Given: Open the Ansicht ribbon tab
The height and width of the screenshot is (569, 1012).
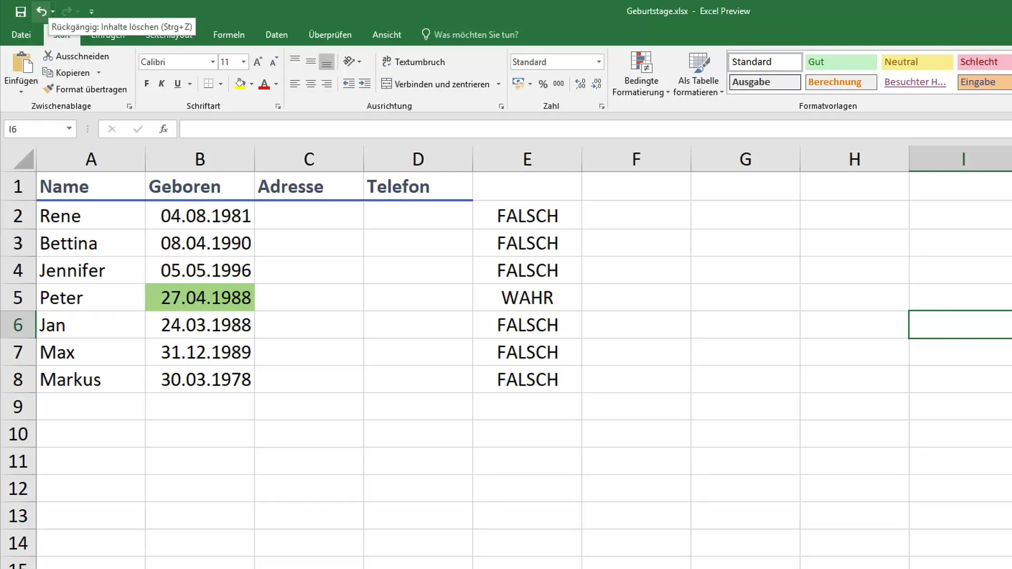Looking at the screenshot, I should tap(387, 35).
